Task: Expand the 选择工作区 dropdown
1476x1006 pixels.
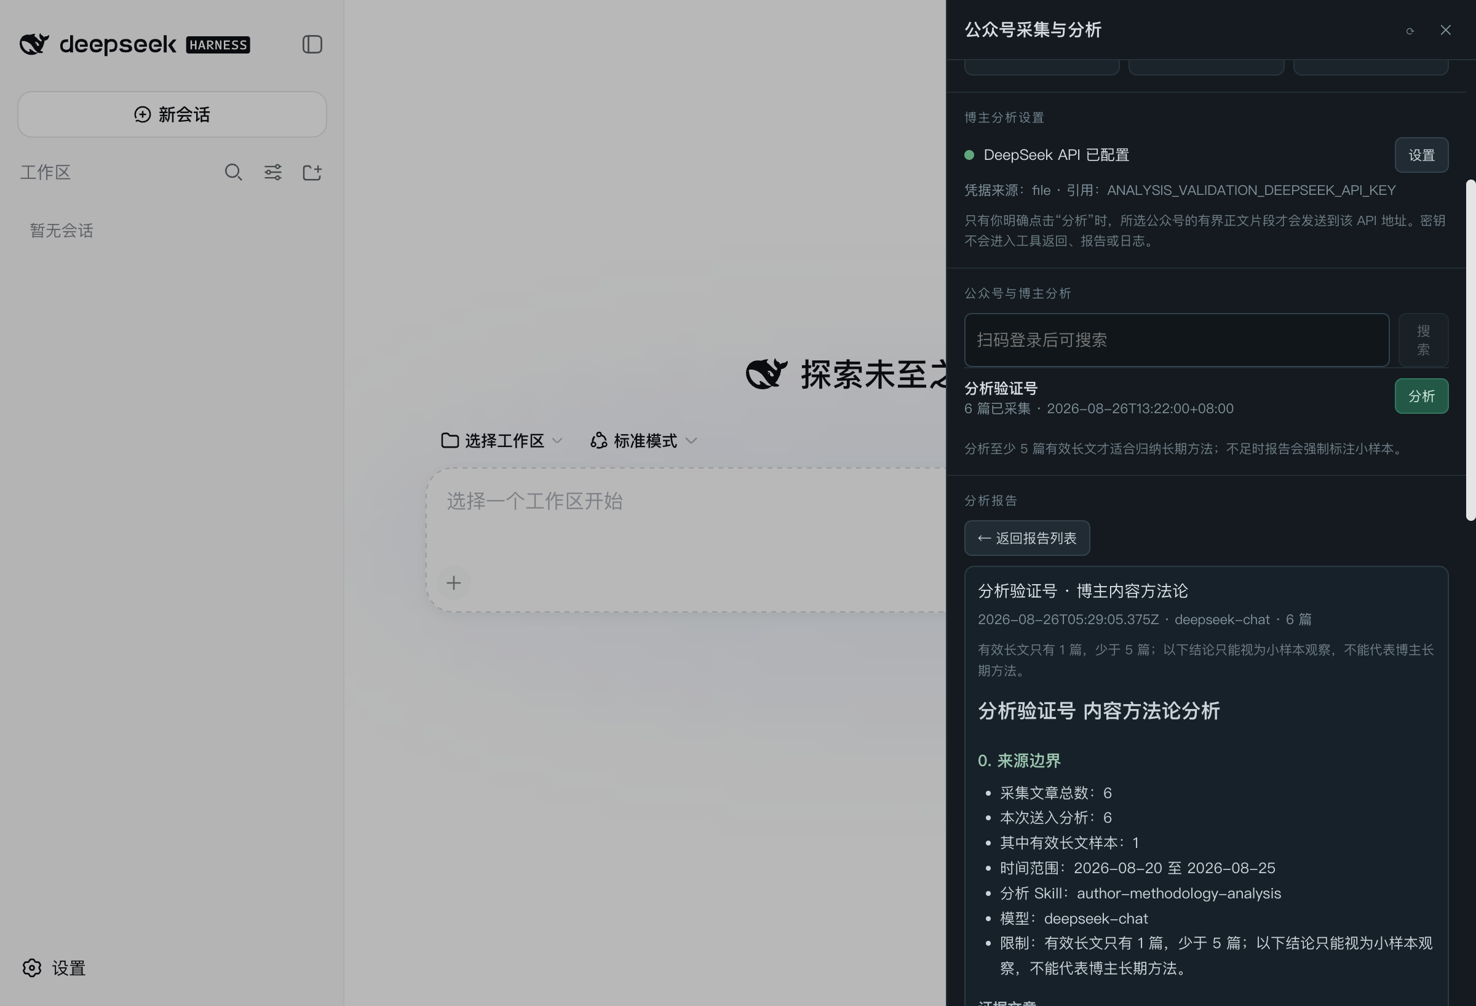Action: point(502,441)
